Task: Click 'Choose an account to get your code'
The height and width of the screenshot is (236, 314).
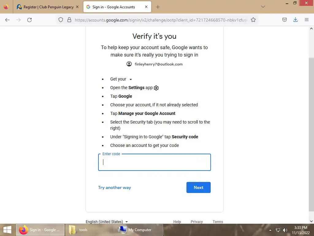Action: click(x=144, y=145)
